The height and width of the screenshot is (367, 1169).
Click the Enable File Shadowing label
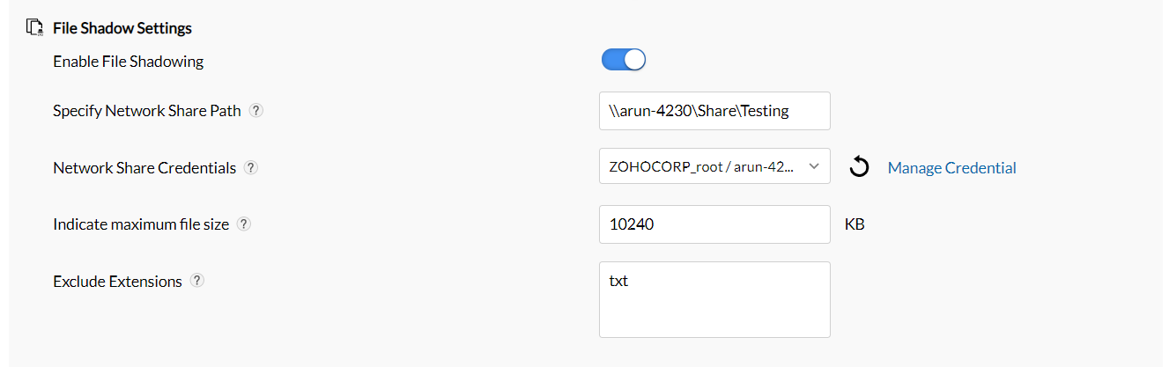(x=128, y=62)
